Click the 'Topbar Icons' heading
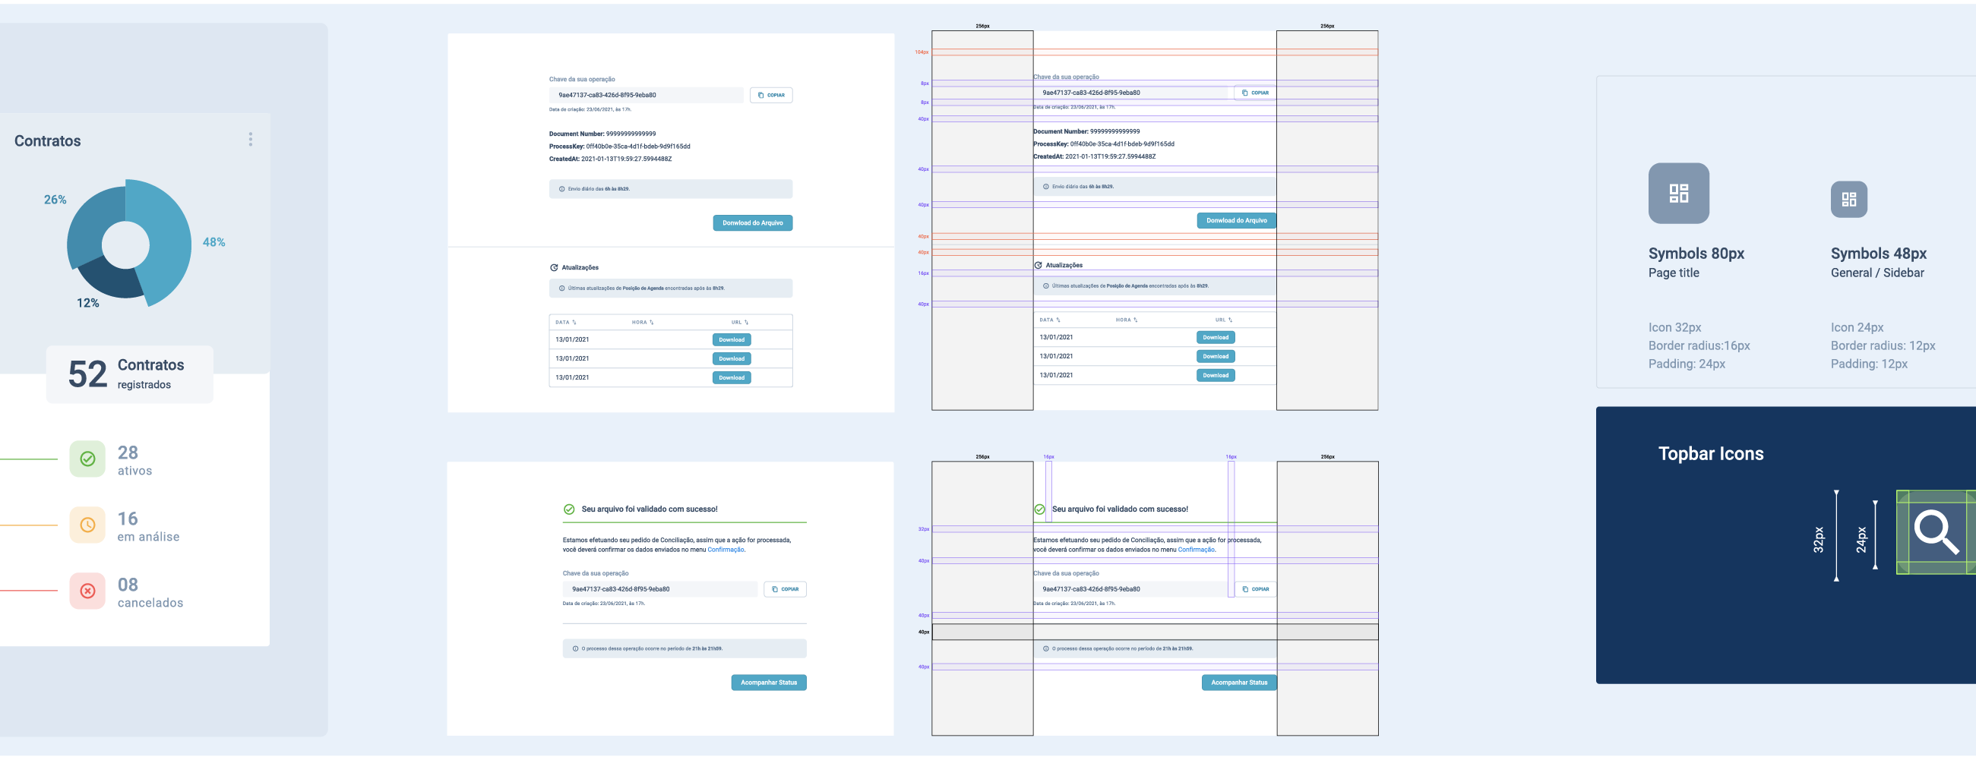The image size is (1976, 760). 1711,454
